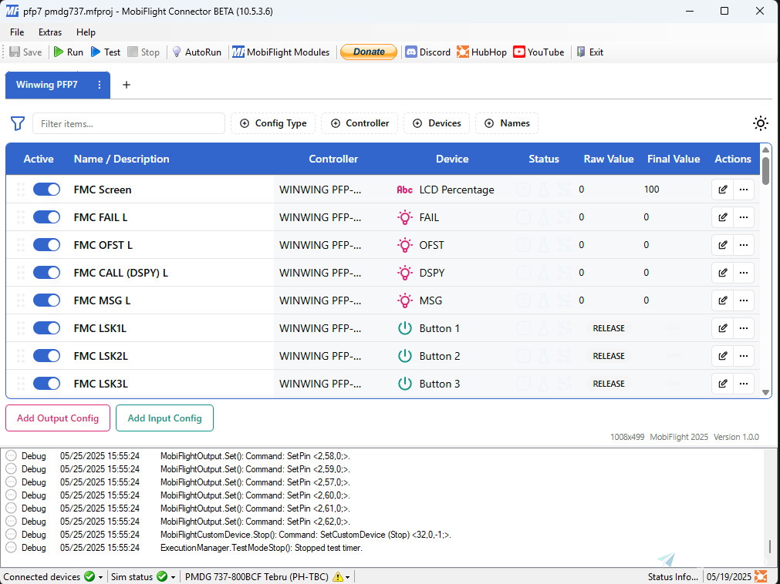
Task: Toggle off FMC MSG L config
Action: coord(46,300)
